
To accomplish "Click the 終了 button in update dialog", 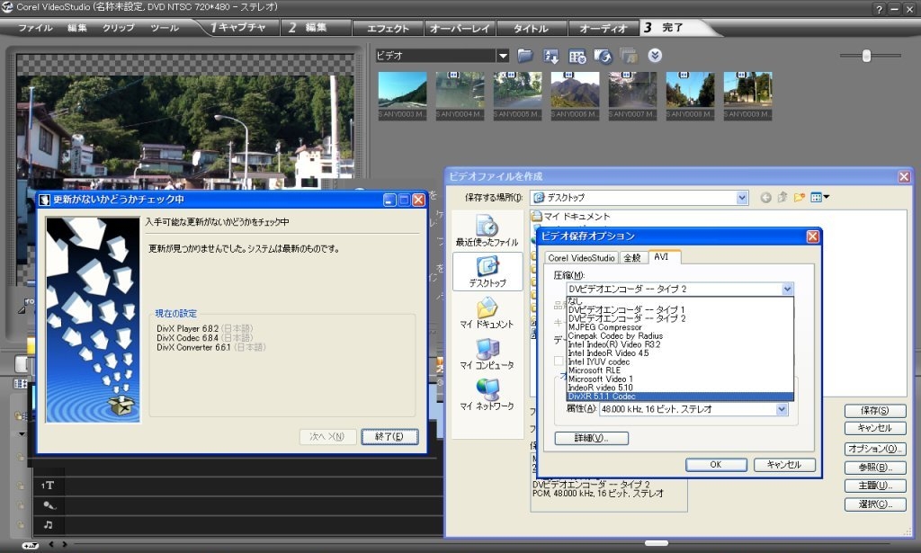I will (389, 437).
